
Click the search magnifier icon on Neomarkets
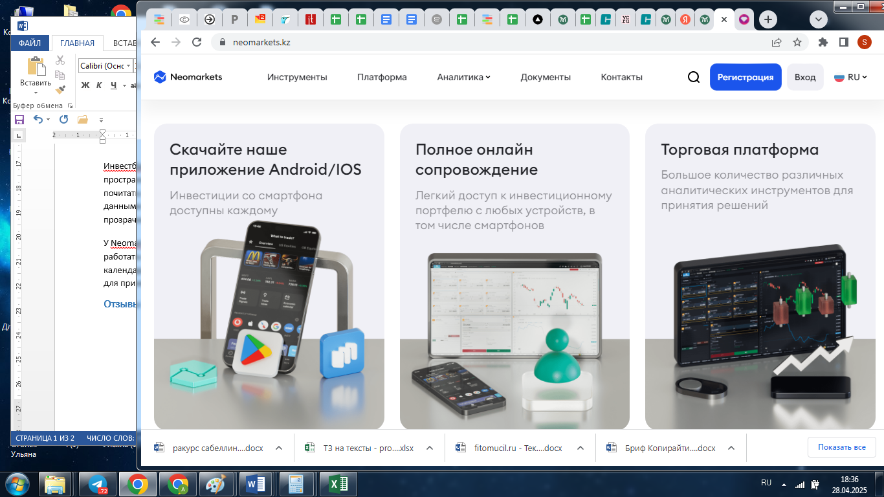(693, 77)
